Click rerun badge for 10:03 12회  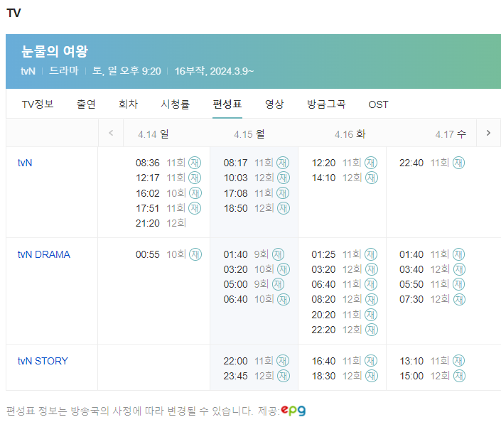tap(284, 178)
